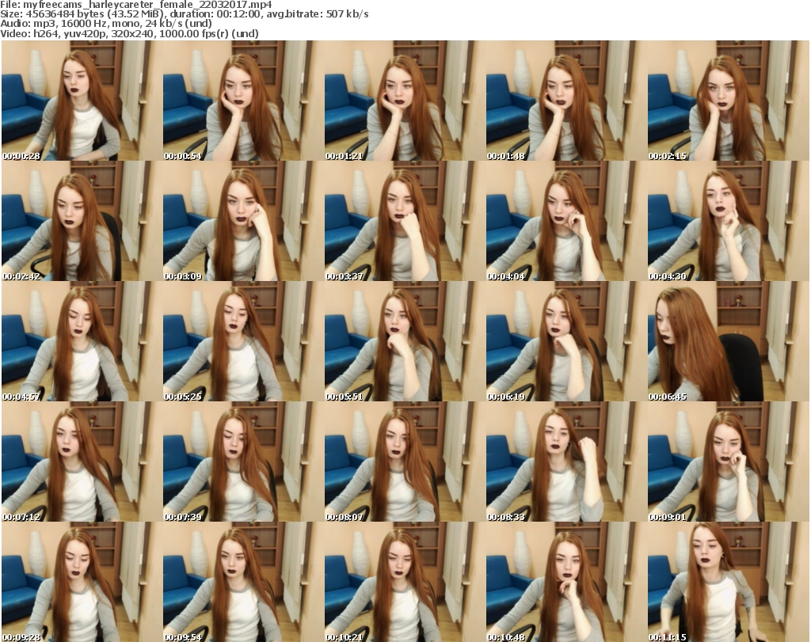Select the thumbnail stamped 00:10:48

[566, 582]
